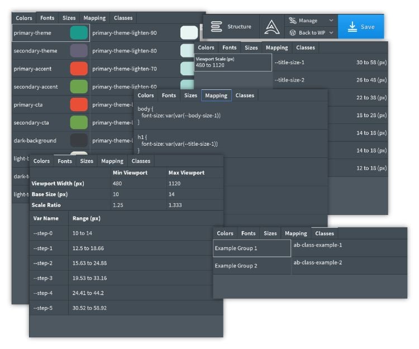Click the dark-background color swatch
Viewport: 419px width, 349px height.
coord(79,140)
